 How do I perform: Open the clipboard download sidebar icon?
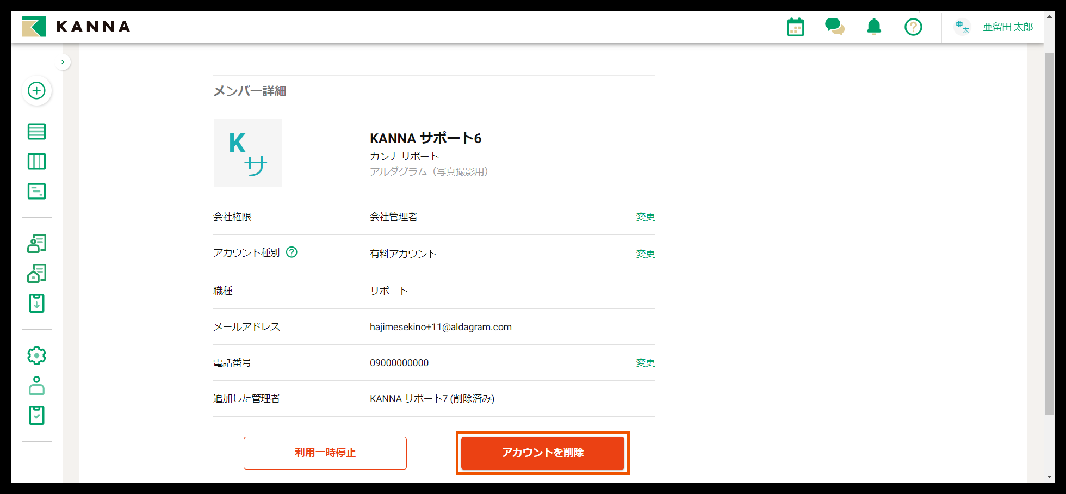36,303
